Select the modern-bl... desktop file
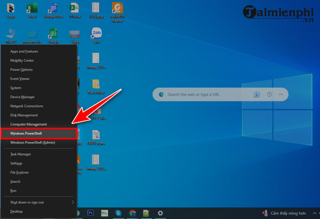Screen dimensions: 320x219 (32, 36)
